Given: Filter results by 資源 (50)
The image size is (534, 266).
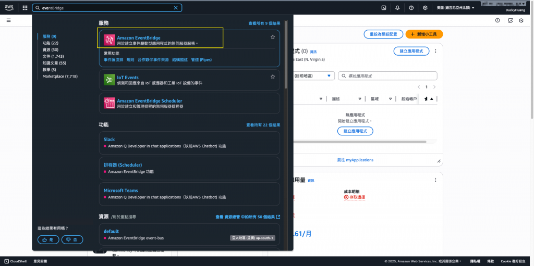Looking at the screenshot, I should tap(51, 49).
